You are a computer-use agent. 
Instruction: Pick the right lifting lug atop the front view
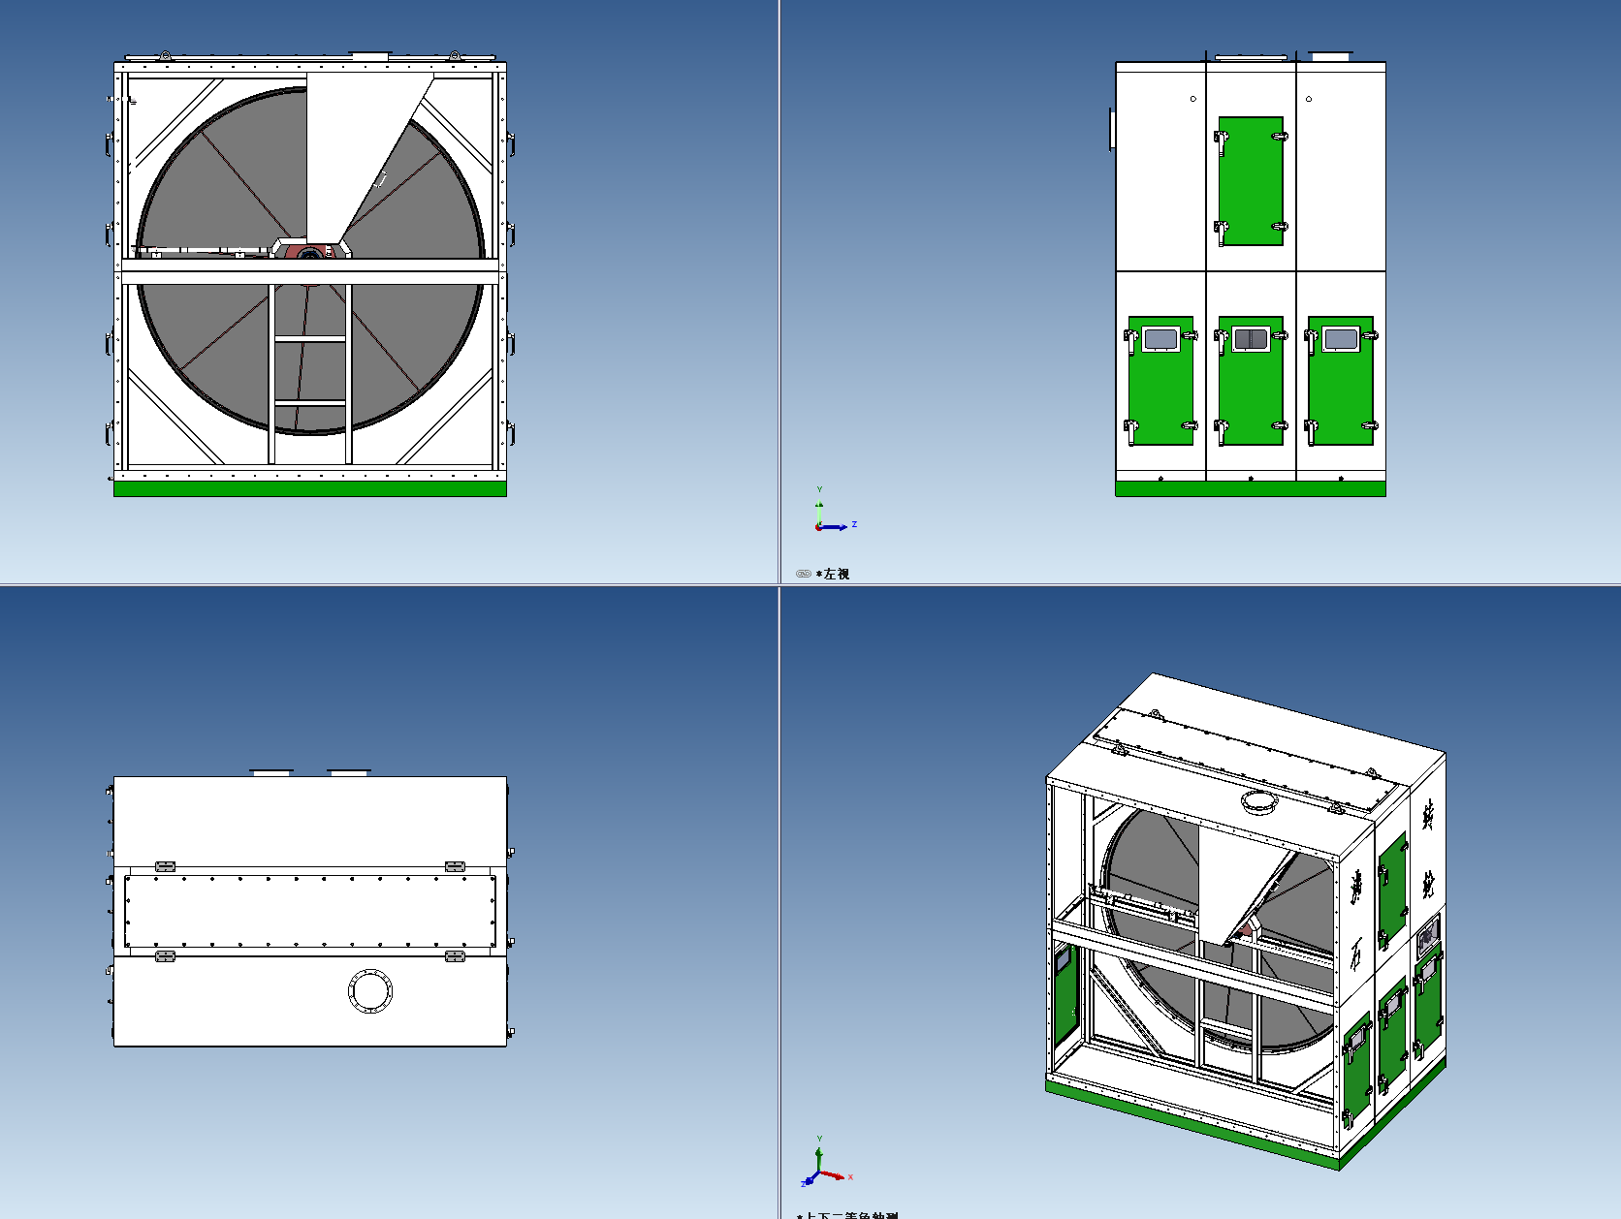click(454, 56)
